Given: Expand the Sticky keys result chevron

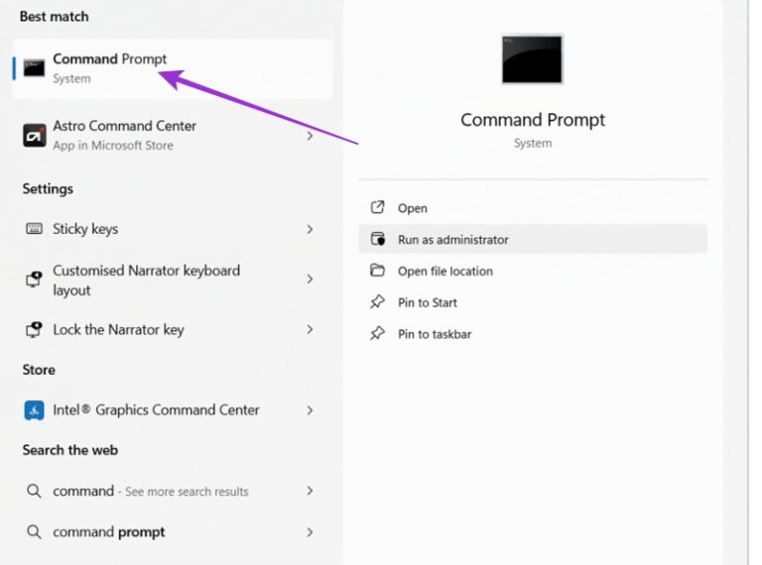Looking at the screenshot, I should (x=310, y=229).
